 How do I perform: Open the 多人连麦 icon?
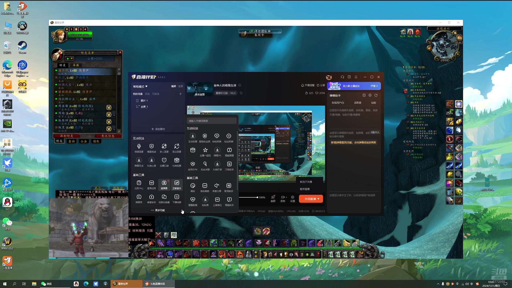click(x=164, y=148)
